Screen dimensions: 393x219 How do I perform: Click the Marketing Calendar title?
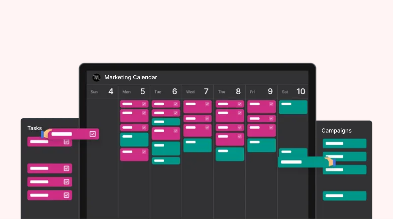click(x=131, y=77)
